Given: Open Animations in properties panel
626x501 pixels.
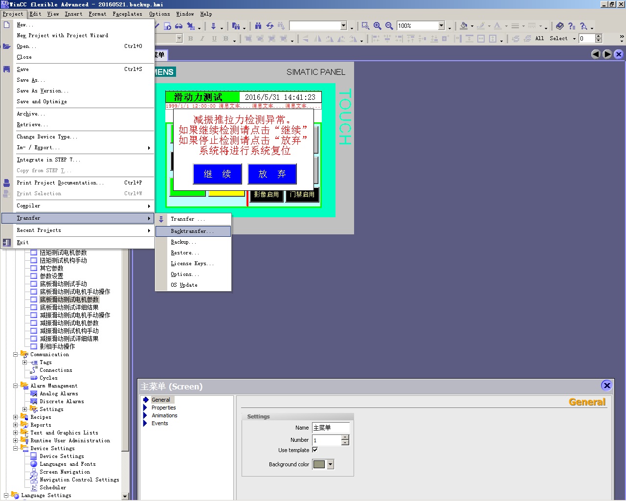Looking at the screenshot, I should coord(164,415).
